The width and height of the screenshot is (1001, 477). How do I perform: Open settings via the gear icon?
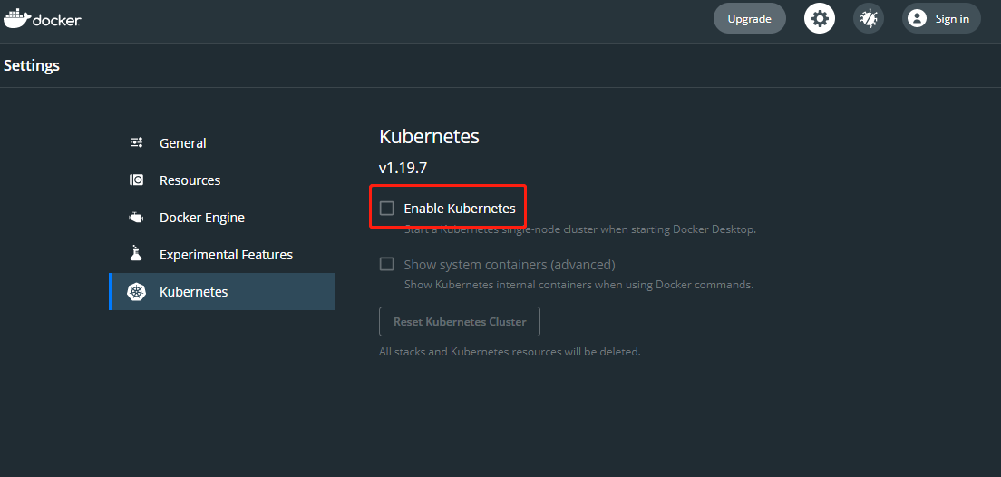pos(820,18)
